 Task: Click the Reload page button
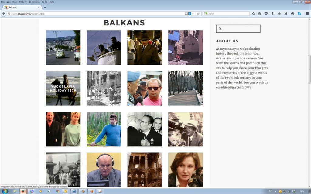coord(198,14)
